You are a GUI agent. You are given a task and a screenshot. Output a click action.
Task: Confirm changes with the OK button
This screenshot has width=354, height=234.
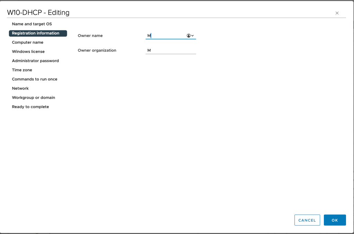(335, 220)
